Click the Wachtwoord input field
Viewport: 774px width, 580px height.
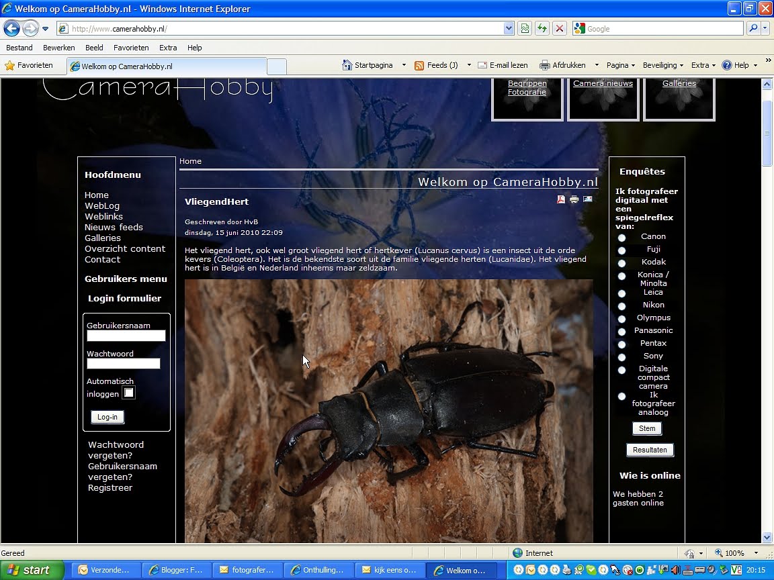[x=124, y=363]
